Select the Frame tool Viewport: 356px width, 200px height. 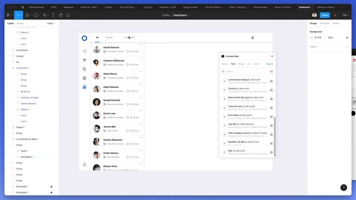[27, 15]
